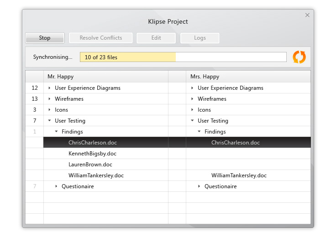
Task: Expand Mr. Happy's Icons folder
Action: coord(49,110)
